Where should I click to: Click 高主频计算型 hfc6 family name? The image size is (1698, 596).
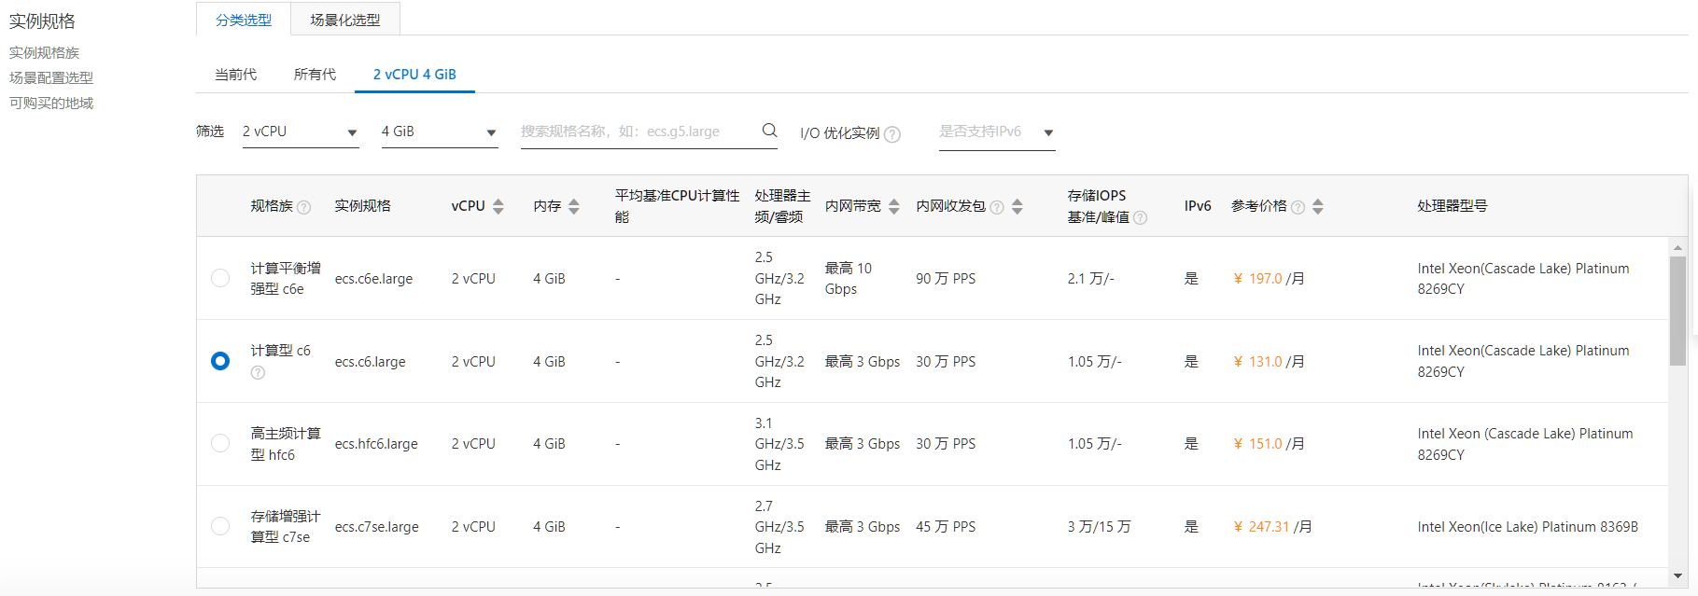pyautogui.click(x=286, y=444)
